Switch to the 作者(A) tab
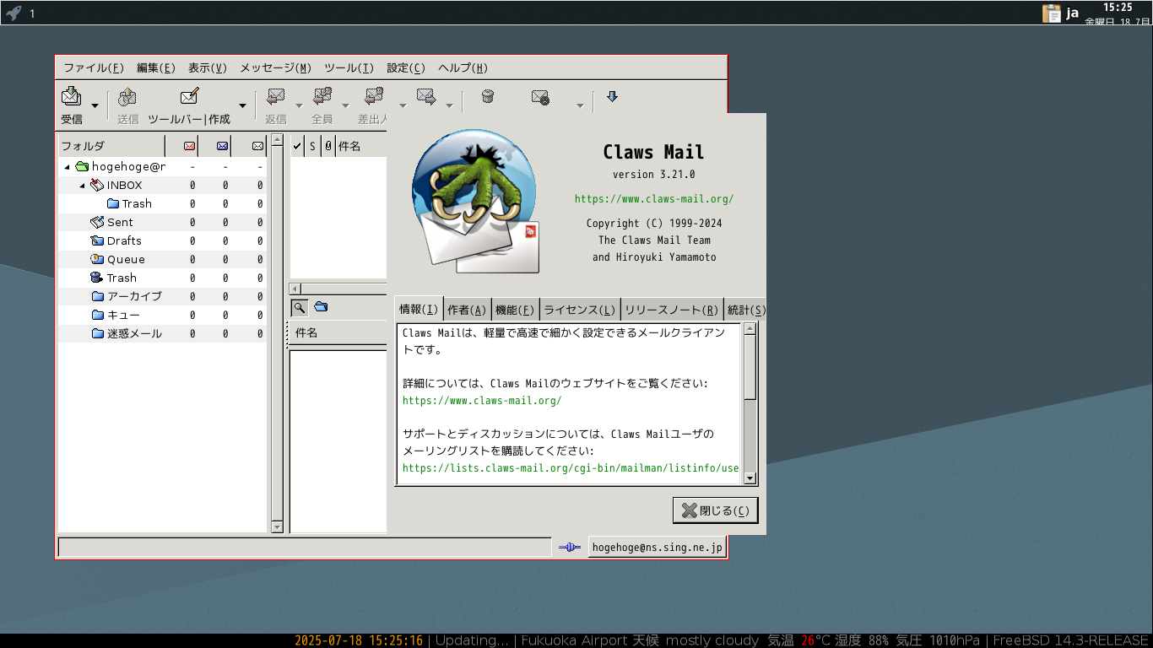The image size is (1153, 648). pyautogui.click(x=467, y=310)
